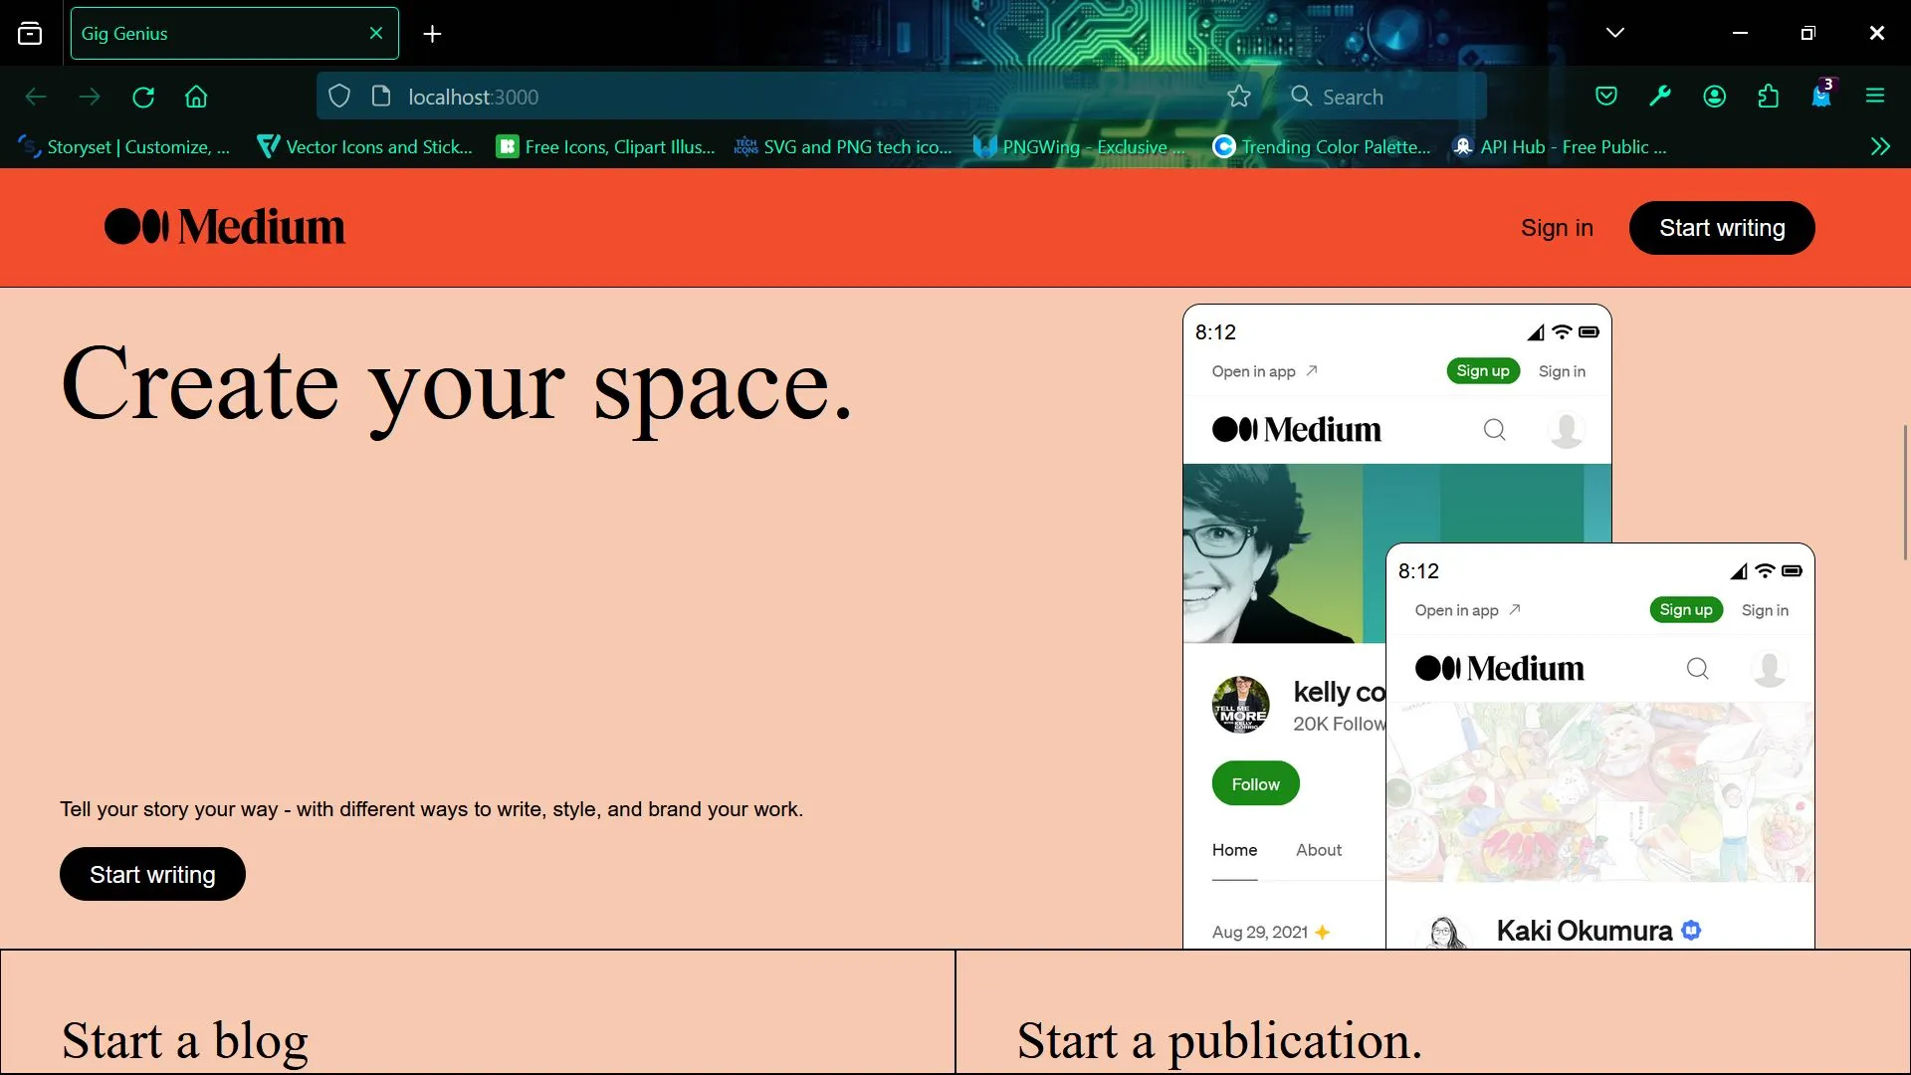Open the SVG and PNG tech icons bookmark
1911x1075 pixels.
(843, 146)
